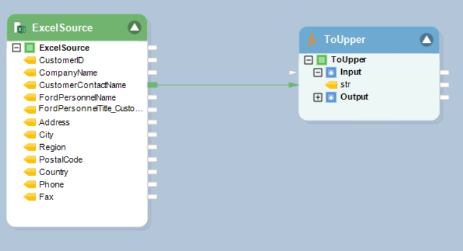
Task: Click the output port of Region
Action: pos(152,147)
